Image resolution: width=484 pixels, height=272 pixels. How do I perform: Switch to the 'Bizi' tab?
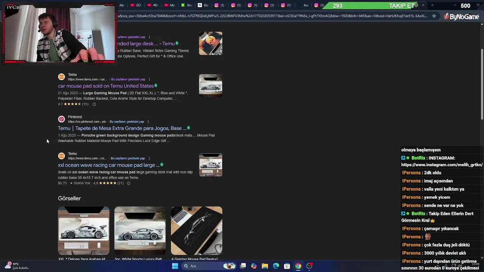coord(203,5)
